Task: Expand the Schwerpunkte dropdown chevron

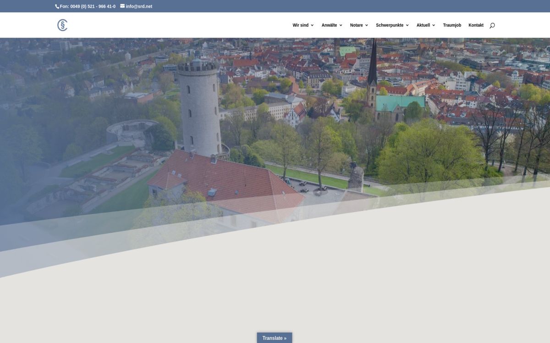Action: coord(407,25)
